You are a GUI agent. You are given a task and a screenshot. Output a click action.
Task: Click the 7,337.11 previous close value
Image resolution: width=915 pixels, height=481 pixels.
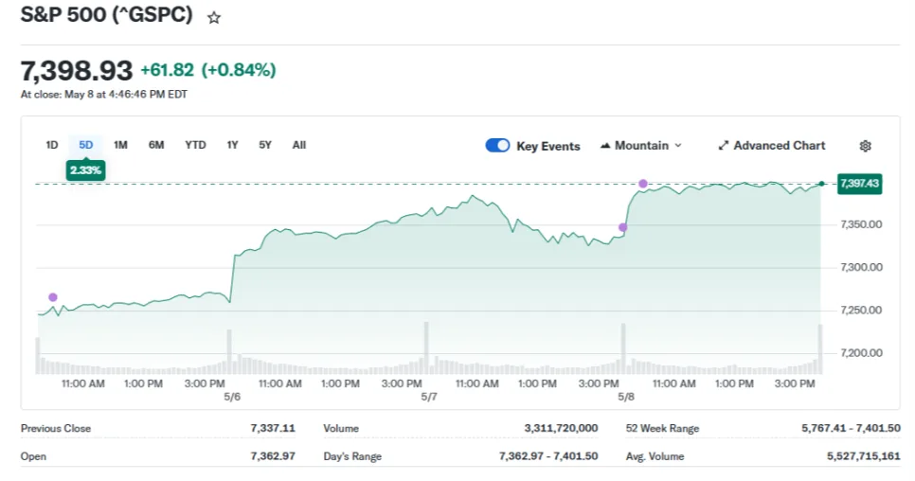273,428
